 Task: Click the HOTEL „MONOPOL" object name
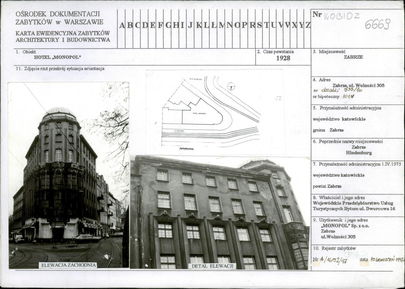57,57
